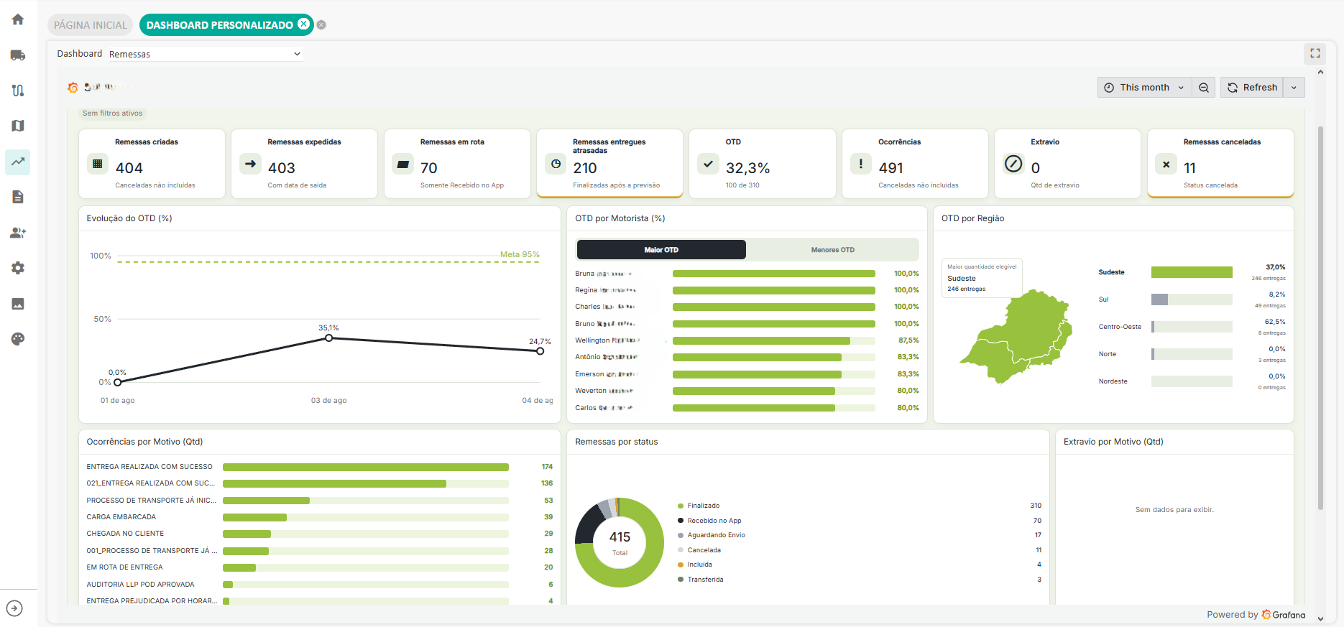Open the settings gear sidebar icon
Screen dimensions: 1344x627
coord(18,268)
